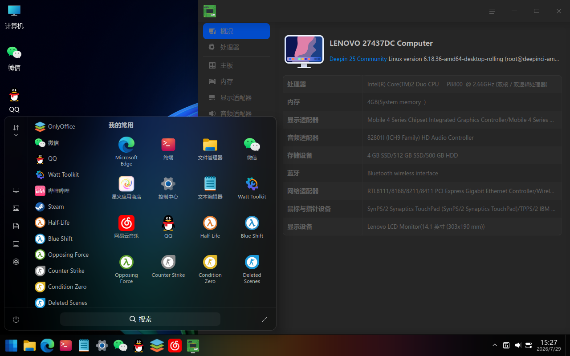This screenshot has width=570, height=356.
Task: Open the 微信 shortcut on the desktop
Action: tap(14, 58)
